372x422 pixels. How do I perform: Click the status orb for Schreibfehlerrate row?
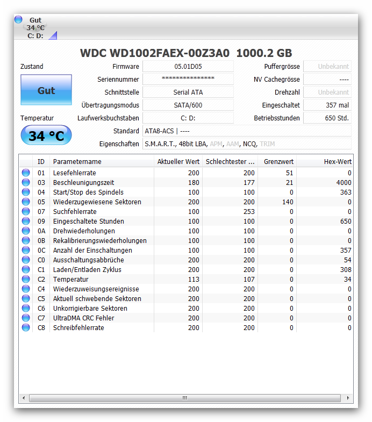[26, 327]
